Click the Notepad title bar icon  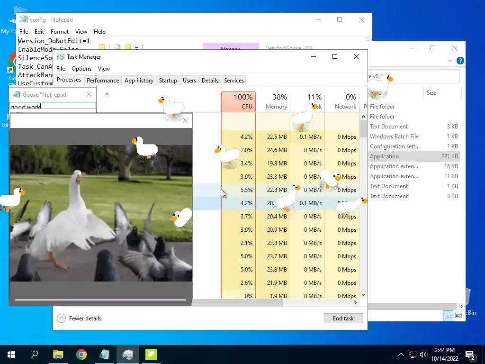(x=24, y=19)
